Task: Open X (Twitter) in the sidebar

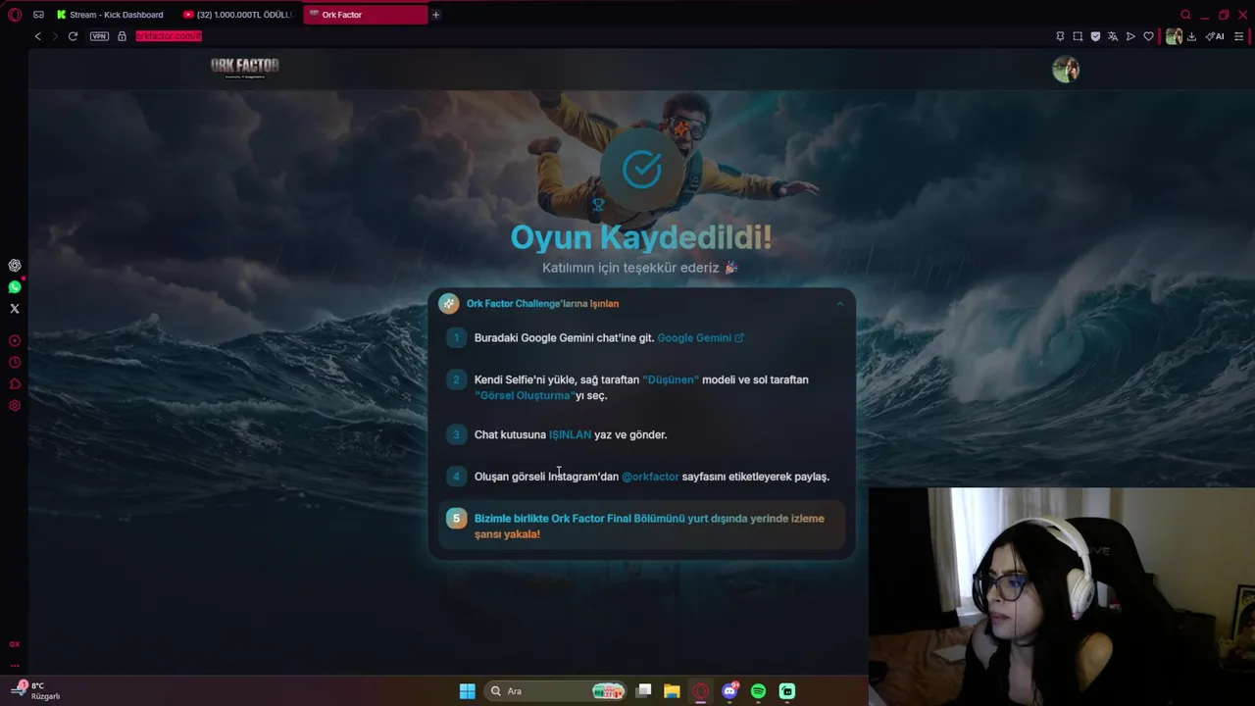Action: coord(15,309)
